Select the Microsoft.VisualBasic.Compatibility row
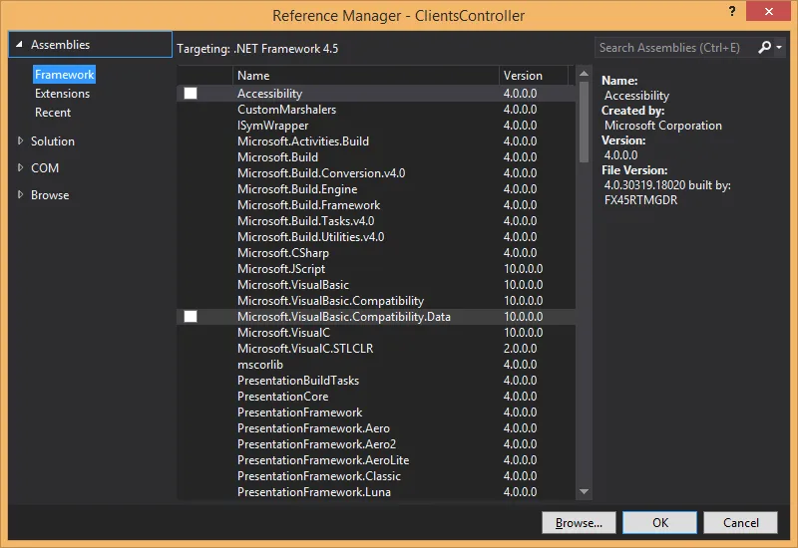The height and width of the screenshot is (548, 798). (376, 301)
